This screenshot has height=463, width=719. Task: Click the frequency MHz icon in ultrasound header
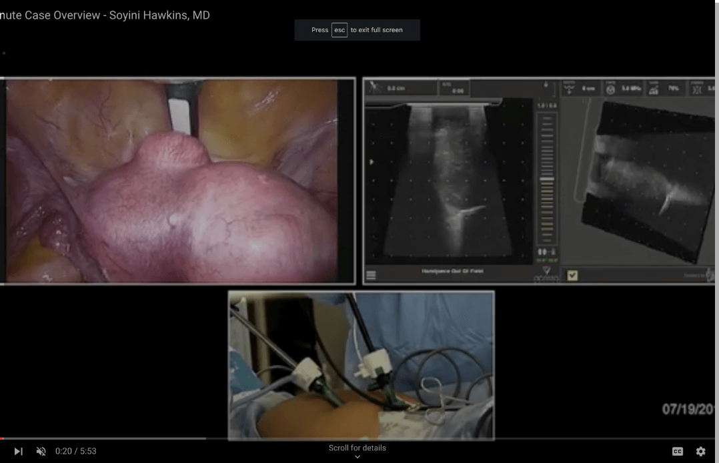point(610,88)
